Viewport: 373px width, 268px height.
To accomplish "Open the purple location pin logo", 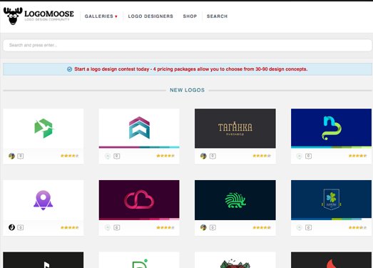I will [44, 200].
